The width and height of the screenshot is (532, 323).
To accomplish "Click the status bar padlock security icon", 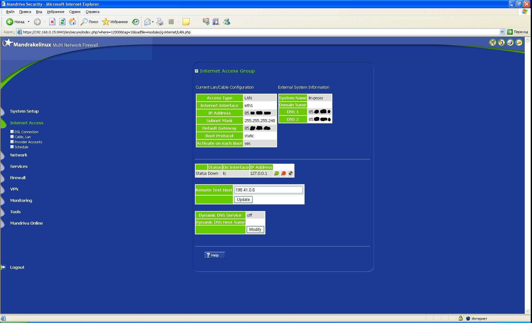I will [461, 318].
